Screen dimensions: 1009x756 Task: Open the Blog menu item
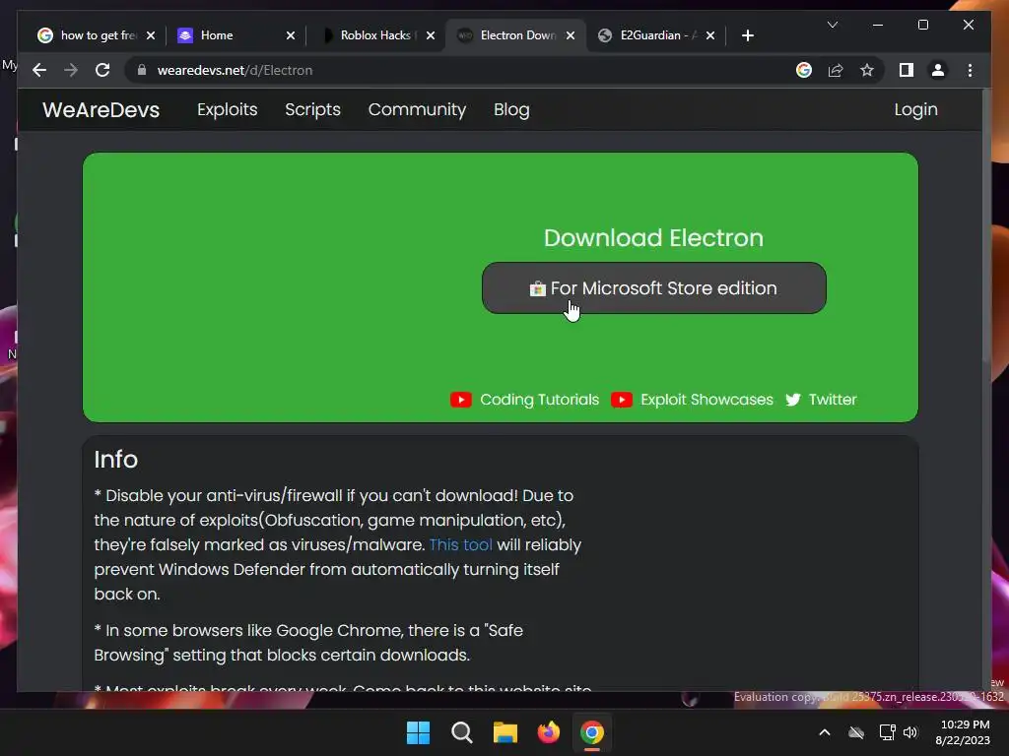click(511, 110)
